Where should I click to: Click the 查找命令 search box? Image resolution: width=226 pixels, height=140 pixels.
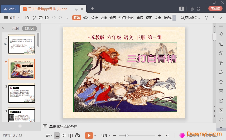coord(190,18)
